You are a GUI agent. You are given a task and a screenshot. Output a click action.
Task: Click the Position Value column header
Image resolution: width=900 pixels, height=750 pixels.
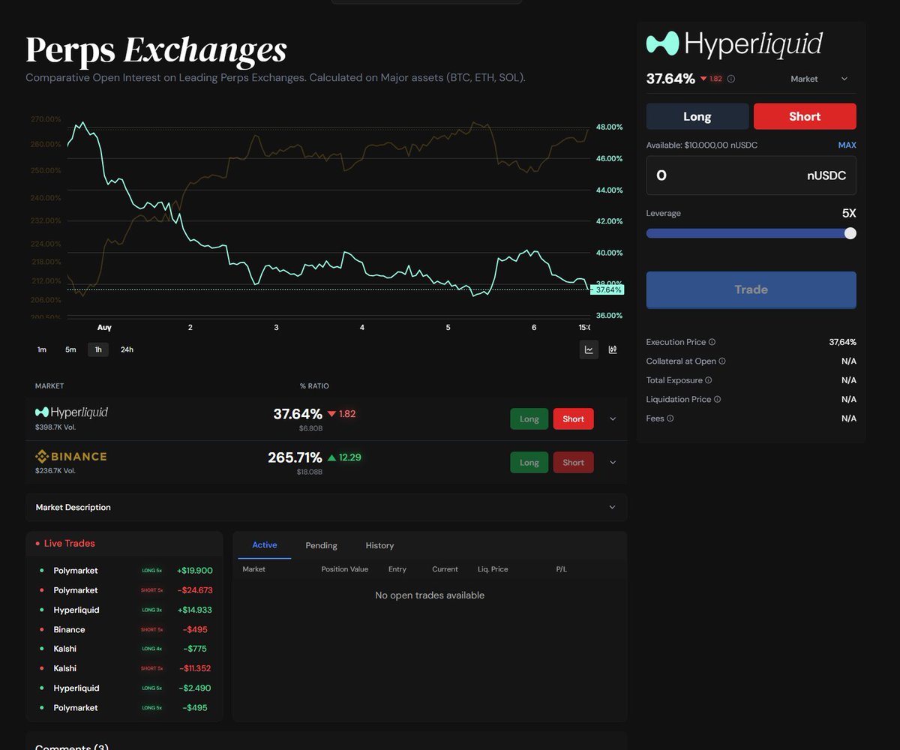click(345, 569)
